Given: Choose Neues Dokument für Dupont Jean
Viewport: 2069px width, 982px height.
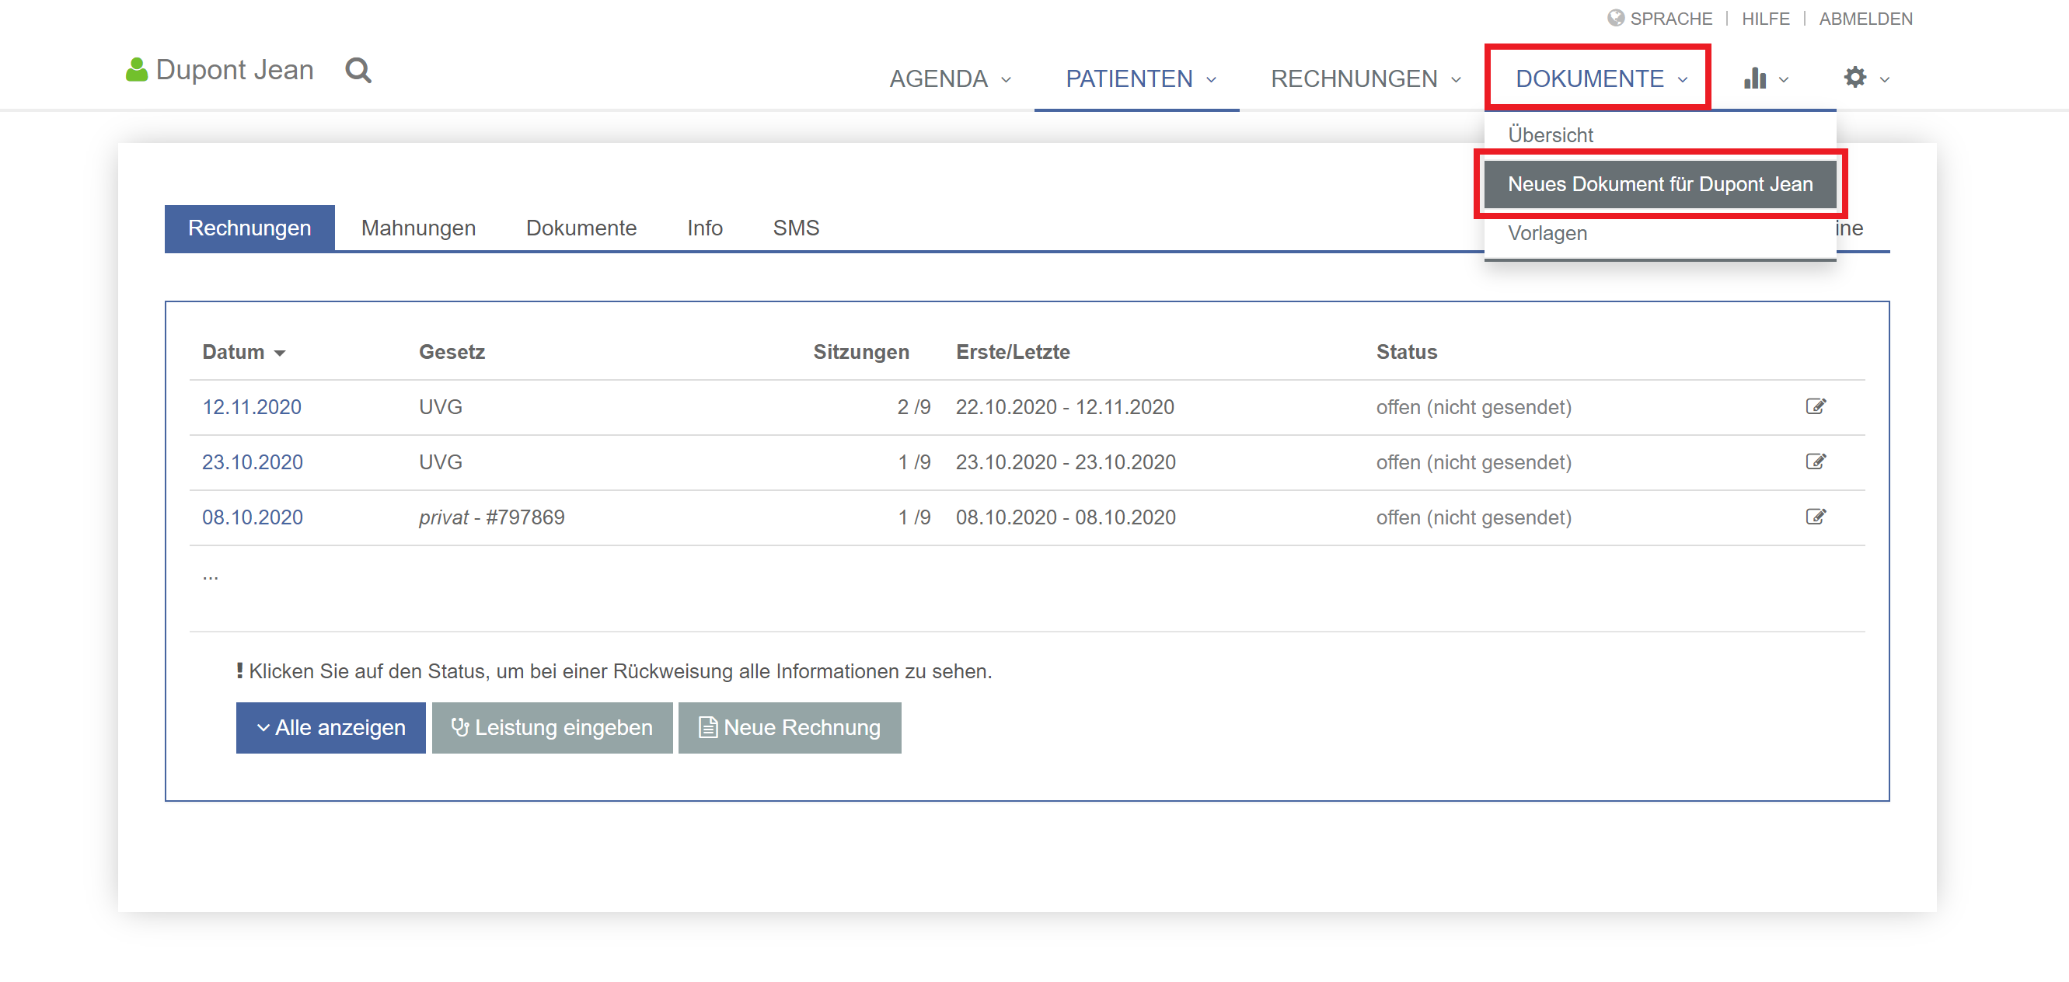Looking at the screenshot, I should (x=1659, y=184).
